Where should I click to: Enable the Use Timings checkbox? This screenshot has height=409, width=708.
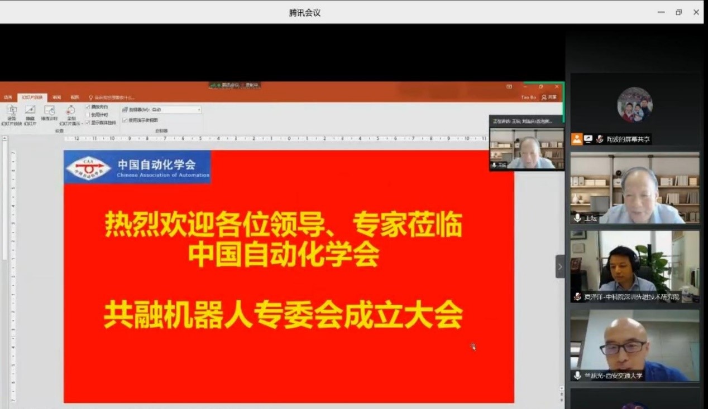point(88,114)
